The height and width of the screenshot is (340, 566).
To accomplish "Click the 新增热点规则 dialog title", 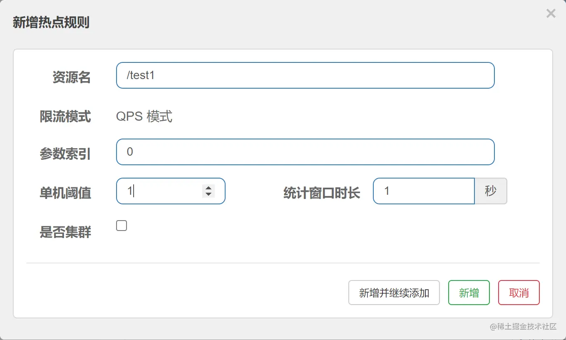I will [51, 22].
